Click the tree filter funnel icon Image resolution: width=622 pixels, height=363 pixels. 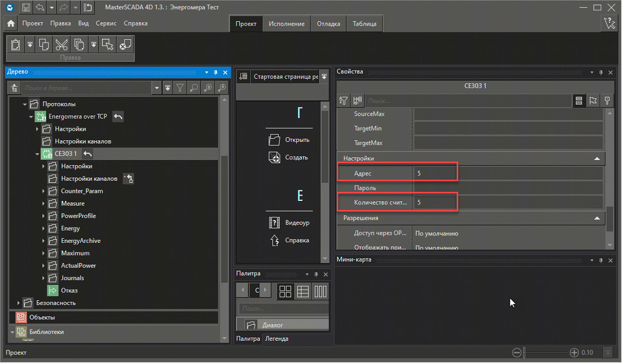180,88
